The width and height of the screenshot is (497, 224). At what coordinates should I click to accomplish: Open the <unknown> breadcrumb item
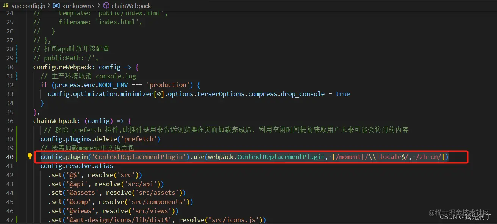(78, 6)
